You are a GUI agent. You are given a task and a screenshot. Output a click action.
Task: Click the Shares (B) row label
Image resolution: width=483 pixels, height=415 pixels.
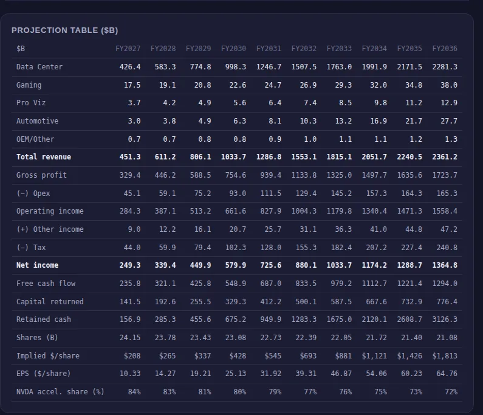(x=37, y=338)
